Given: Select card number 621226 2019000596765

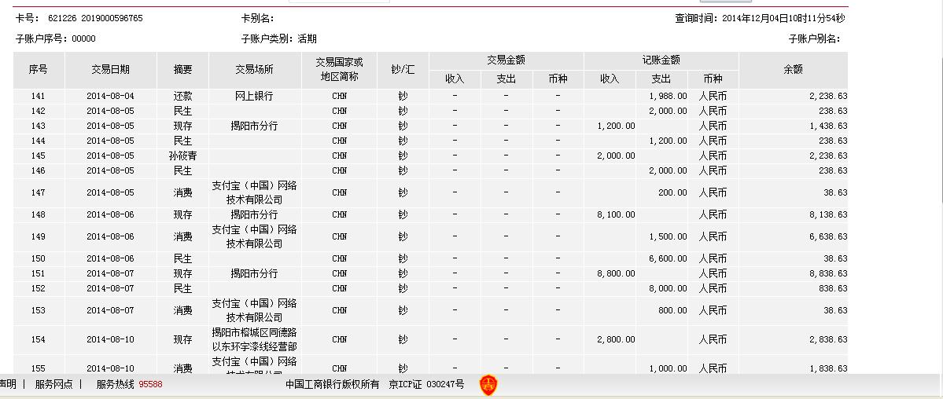Looking at the screenshot, I should (x=96, y=18).
